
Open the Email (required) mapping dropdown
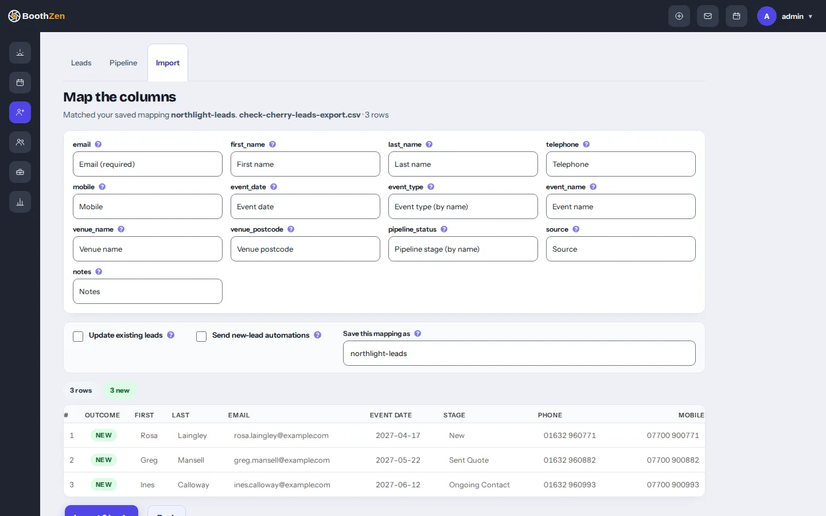147,164
